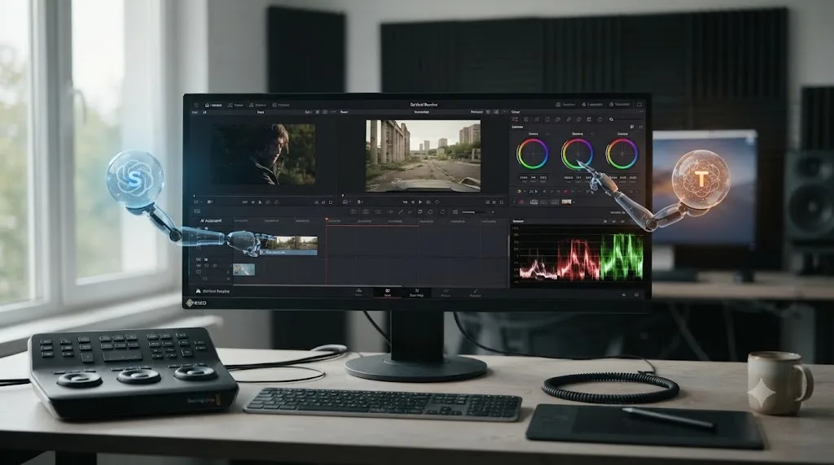
Task: Click the program viewer video preview
Action: pos(423,155)
